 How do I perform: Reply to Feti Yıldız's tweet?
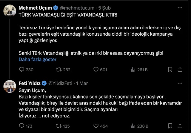[21, 126]
